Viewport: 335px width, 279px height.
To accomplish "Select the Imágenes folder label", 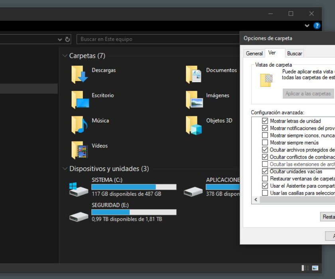I will [218, 95].
